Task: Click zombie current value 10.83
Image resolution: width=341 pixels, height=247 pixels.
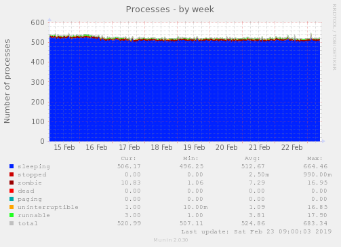Action: pyautogui.click(x=131, y=183)
